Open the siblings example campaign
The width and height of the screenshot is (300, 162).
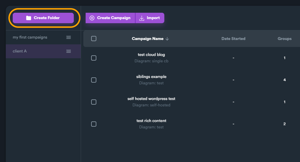151,77
